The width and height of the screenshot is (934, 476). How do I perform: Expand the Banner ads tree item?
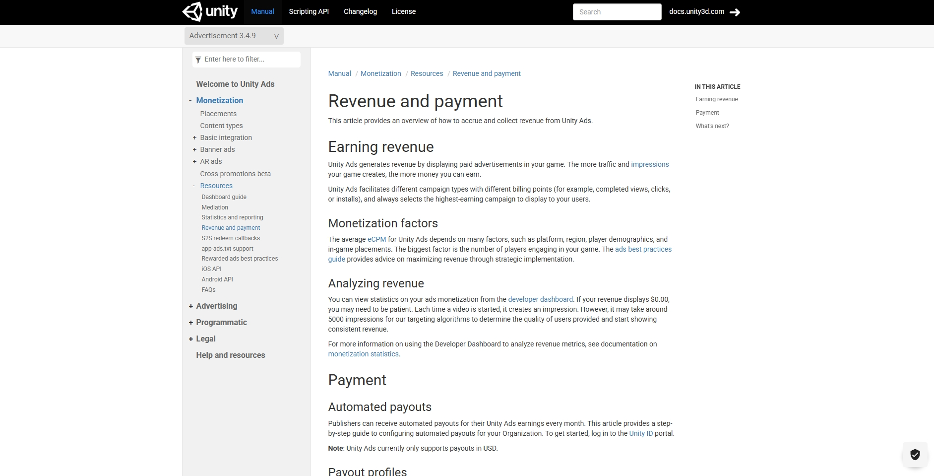click(x=194, y=150)
